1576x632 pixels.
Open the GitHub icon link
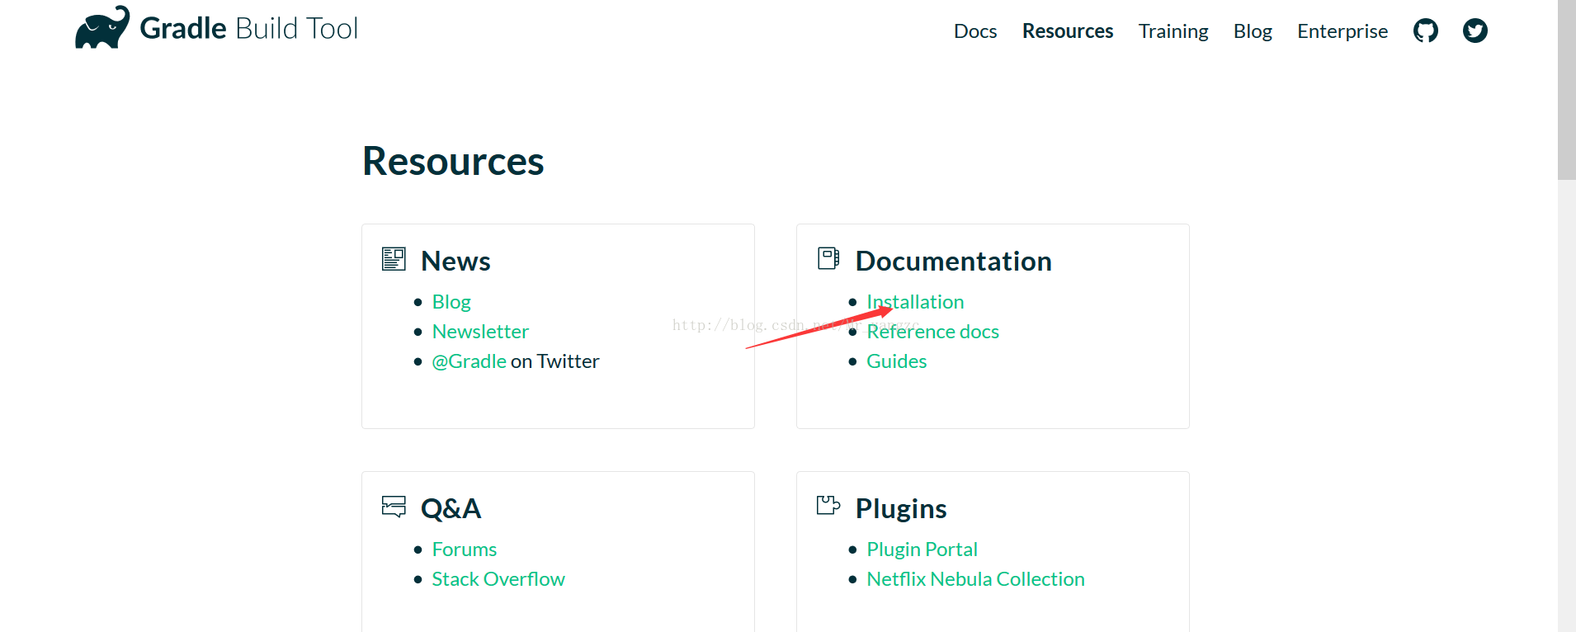click(1425, 31)
